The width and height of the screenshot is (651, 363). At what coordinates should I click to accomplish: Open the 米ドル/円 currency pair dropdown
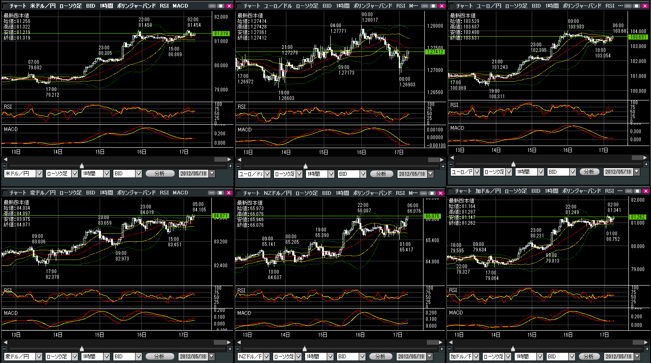pos(39,174)
